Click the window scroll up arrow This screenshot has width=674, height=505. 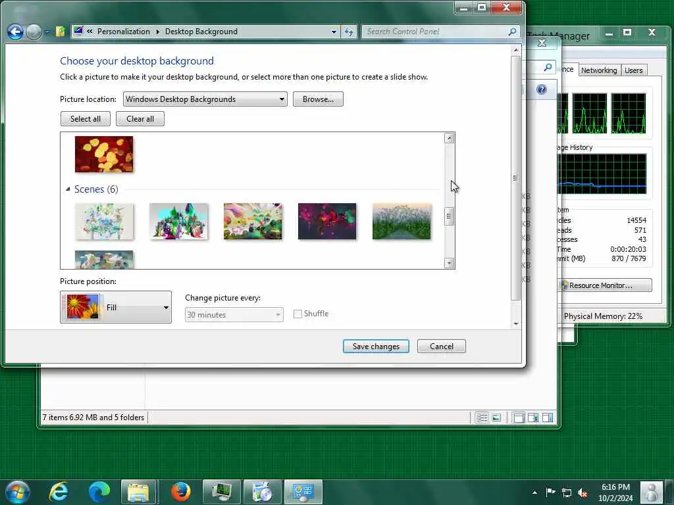516,50
